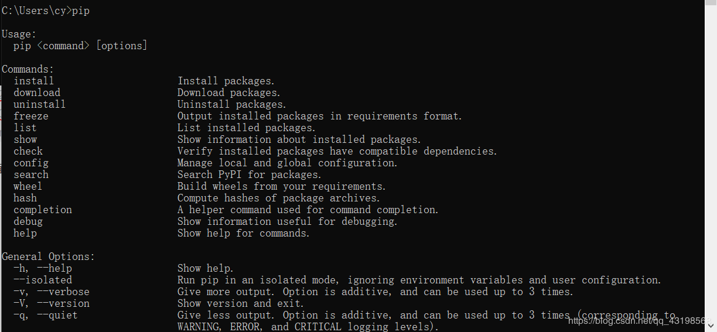Click the 'uninstall' command text

point(39,104)
